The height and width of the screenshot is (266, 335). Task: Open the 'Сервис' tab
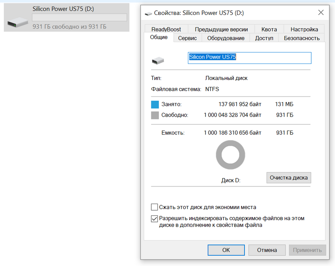[187, 38]
